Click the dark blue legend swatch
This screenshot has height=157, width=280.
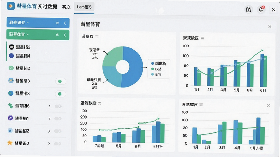click(152, 63)
